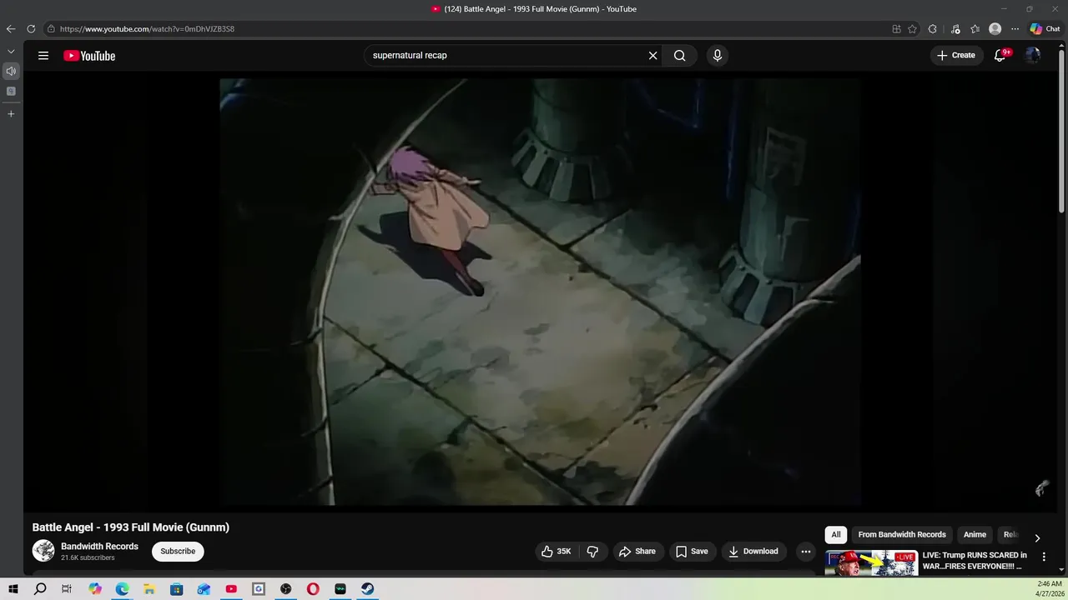Like the Battle Angel video

(x=556, y=552)
